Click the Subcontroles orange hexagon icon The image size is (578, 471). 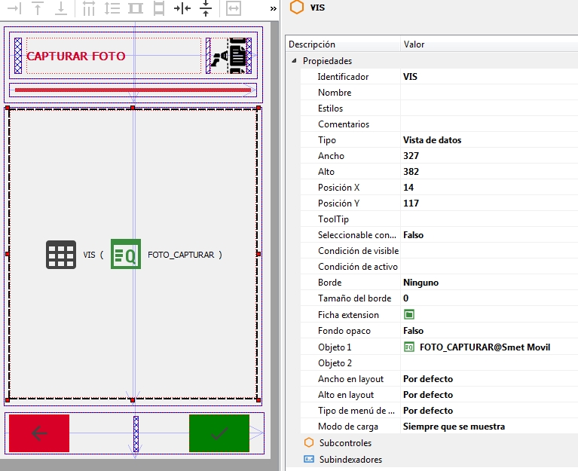click(x=309, y=442)
